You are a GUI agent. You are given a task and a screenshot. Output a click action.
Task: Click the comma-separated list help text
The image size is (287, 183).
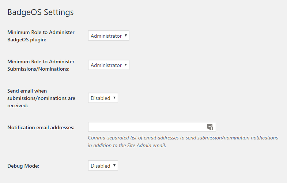tap(183, 138)
